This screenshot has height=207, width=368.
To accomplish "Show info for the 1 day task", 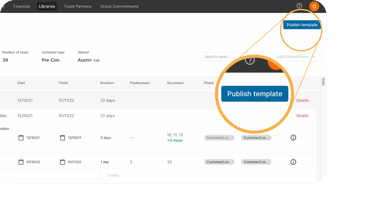I will (293, 162).
